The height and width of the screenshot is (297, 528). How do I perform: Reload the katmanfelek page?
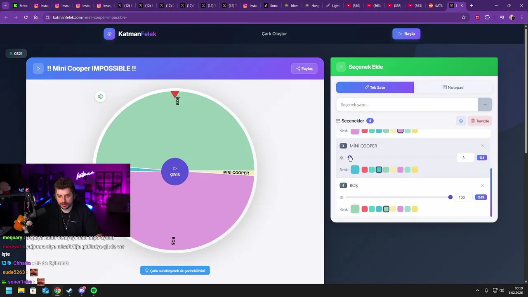click(x=26, y=17)
